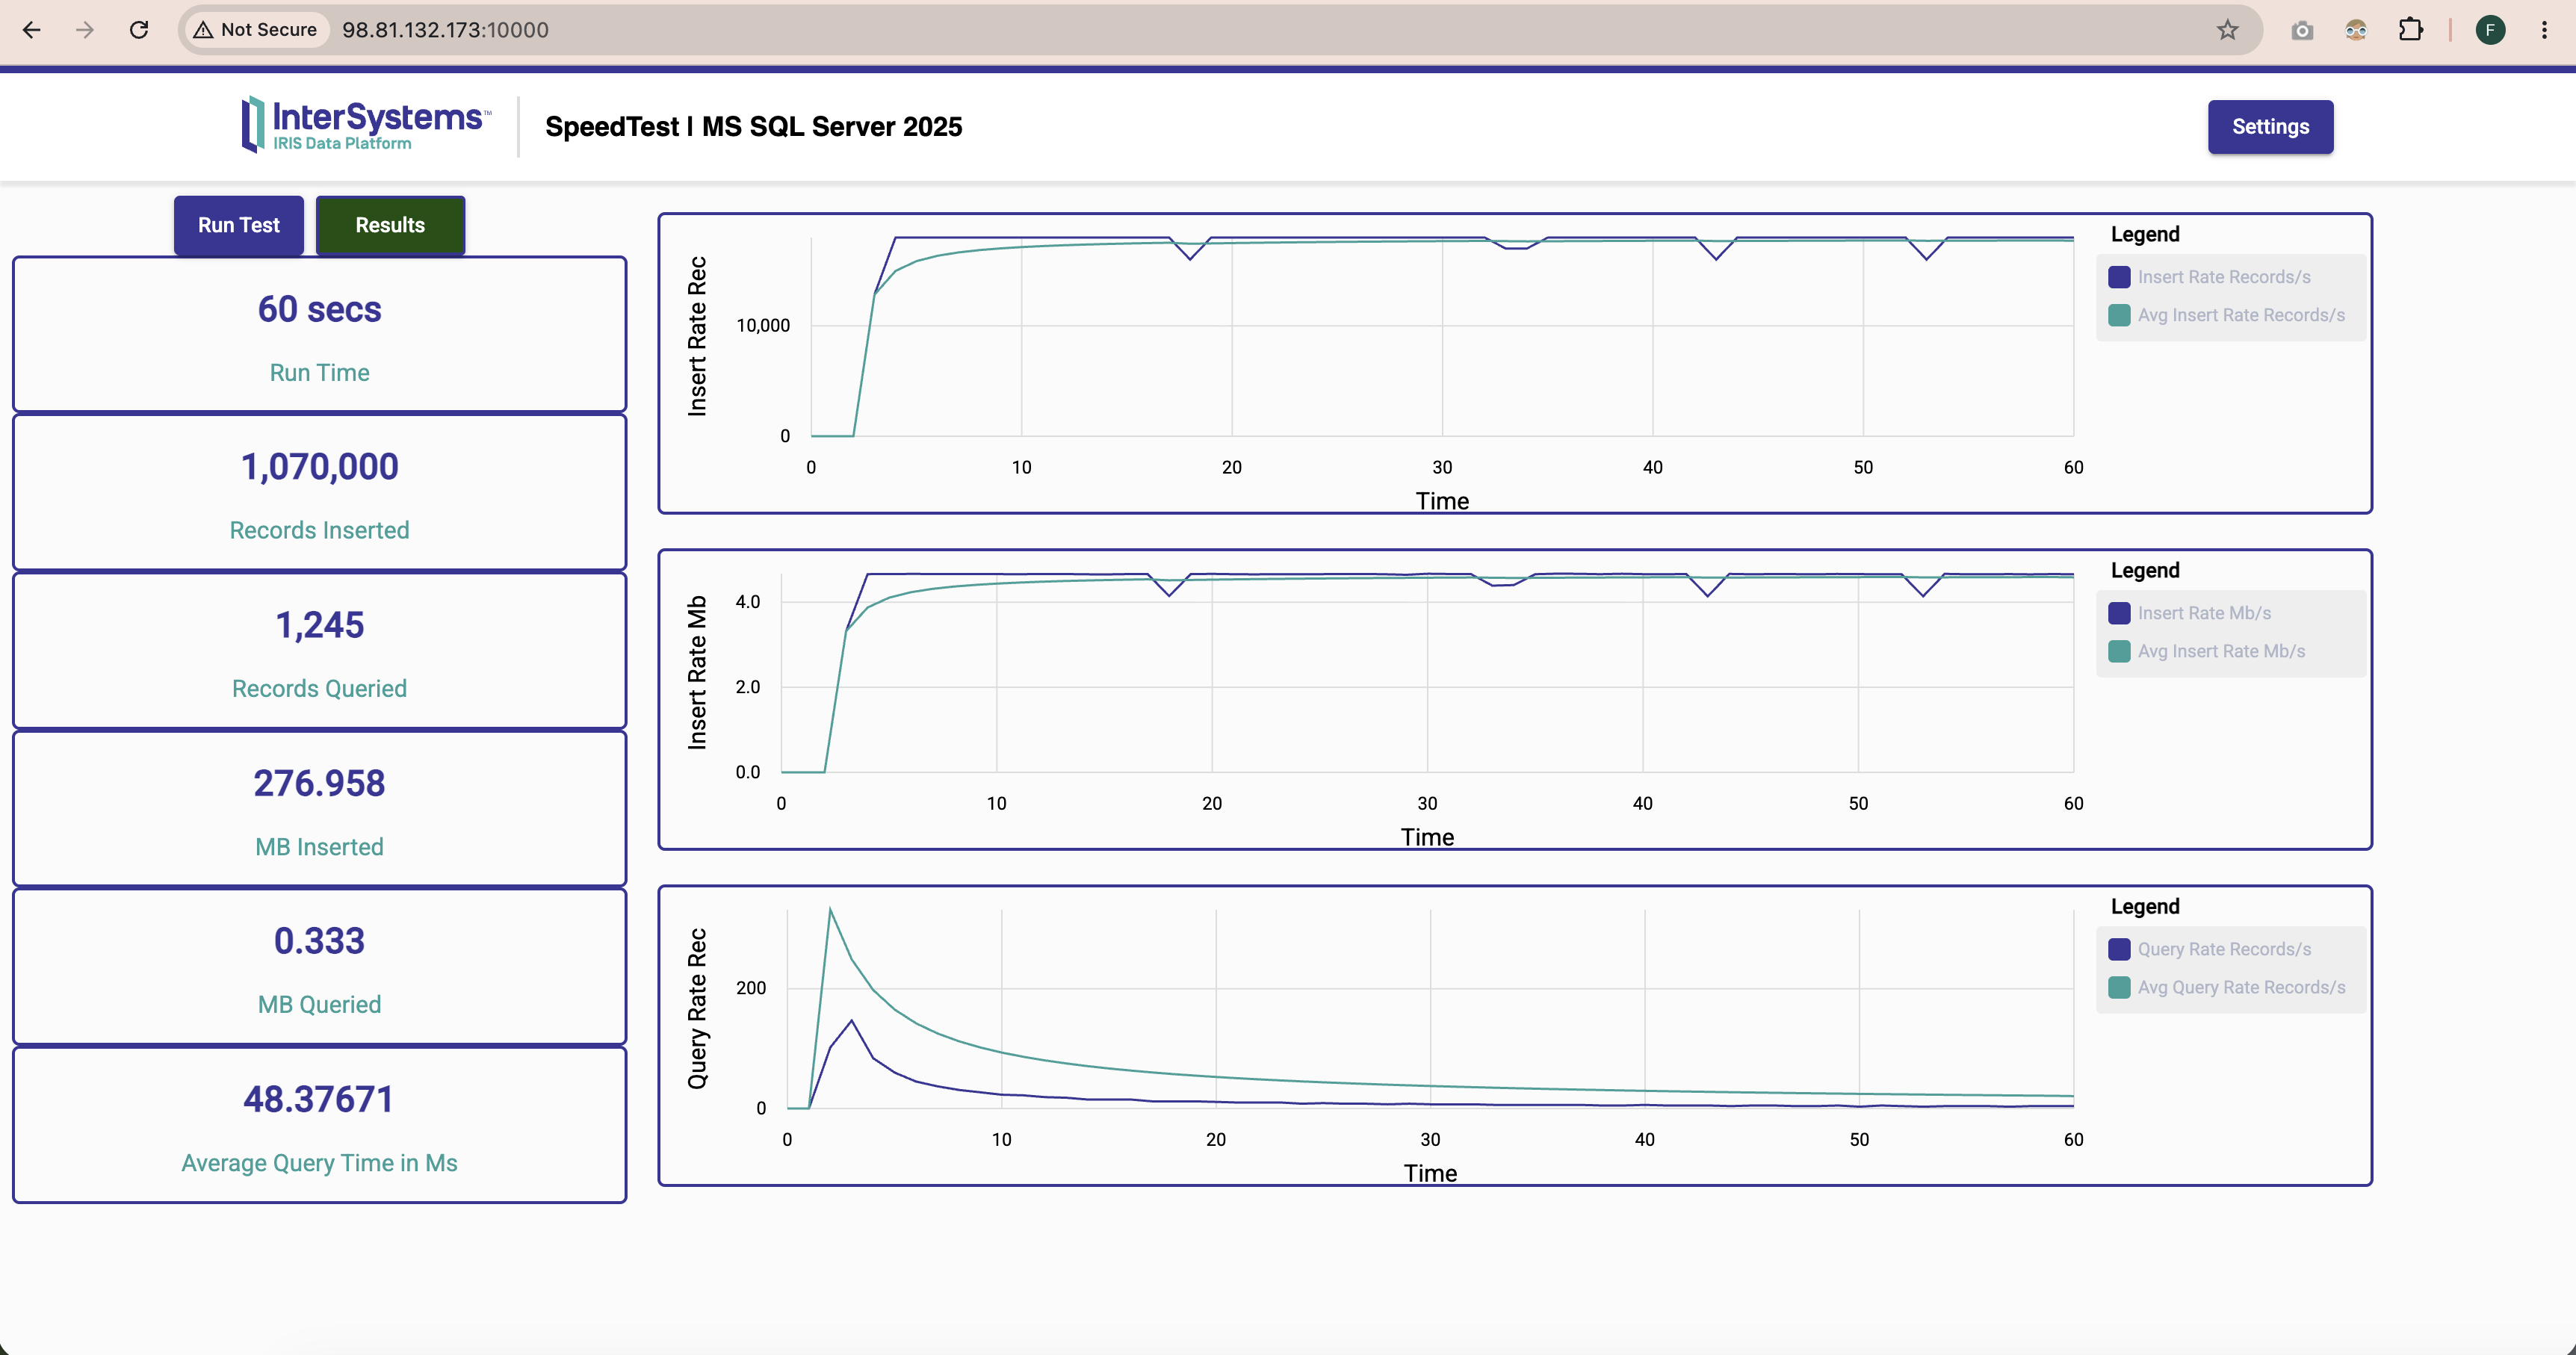Open the Settings button
Viewport: 2576px width, 1355px height.
[2270, 127]
